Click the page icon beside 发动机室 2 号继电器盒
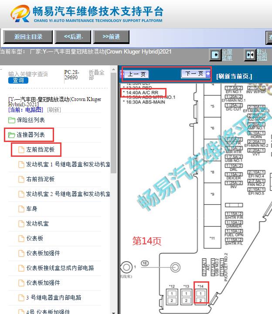The image size is (272, 314). click(x=21, y=194)
